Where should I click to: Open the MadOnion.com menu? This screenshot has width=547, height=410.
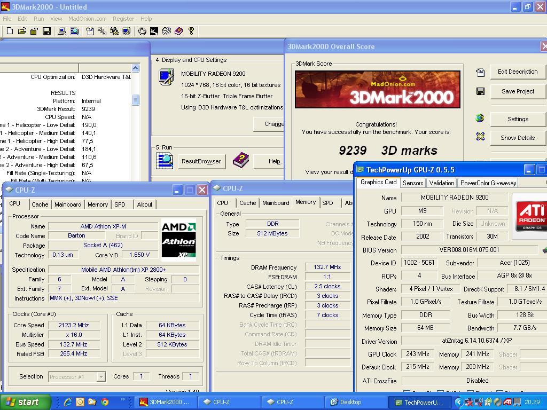87,19
